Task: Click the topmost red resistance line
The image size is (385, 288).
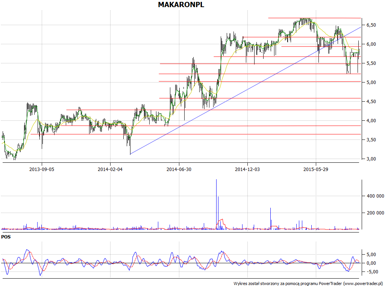Action: click(315, 18)
